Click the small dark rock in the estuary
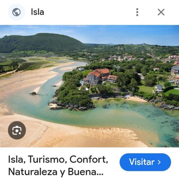179x180 pixels. (33, 93)
